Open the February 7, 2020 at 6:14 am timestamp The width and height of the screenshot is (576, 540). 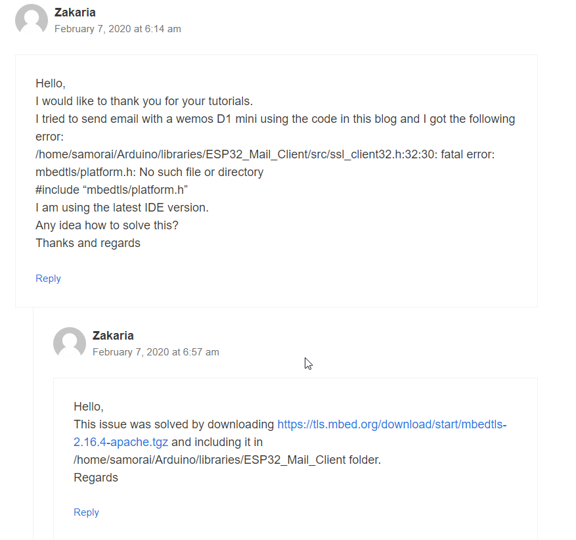click(x=118, y=29)
